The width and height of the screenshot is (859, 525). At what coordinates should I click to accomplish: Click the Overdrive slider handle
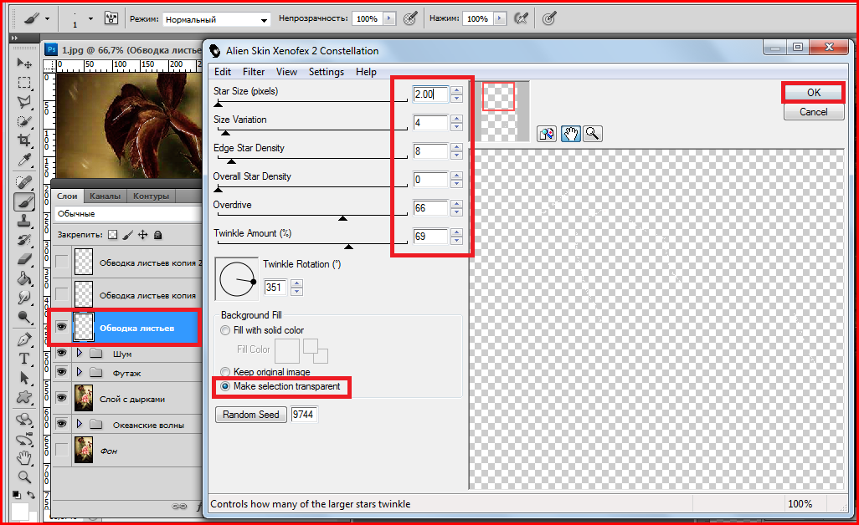coord(343,218)
